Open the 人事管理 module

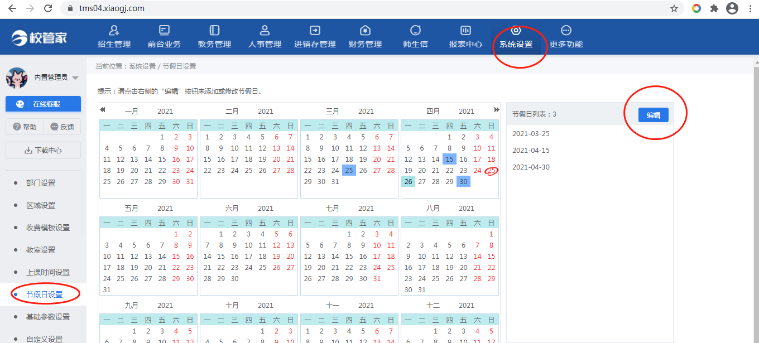(x=265, y=37)
